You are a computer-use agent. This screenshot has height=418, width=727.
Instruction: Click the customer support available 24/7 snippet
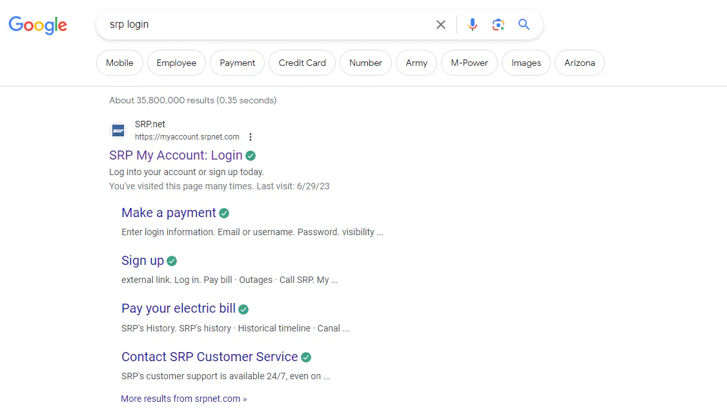(226, 376)
